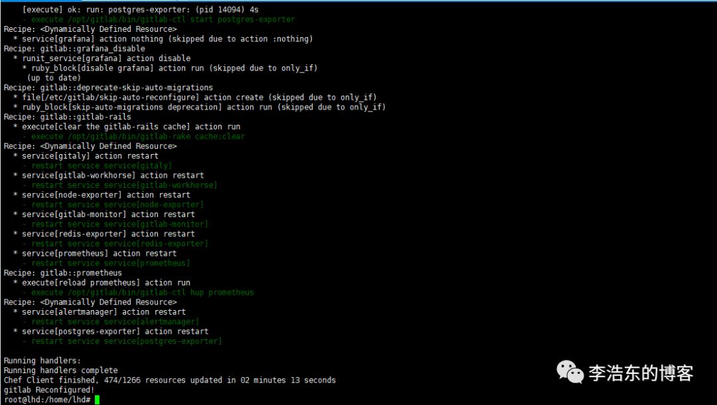The height and width of the screenshot is (405, 717).
Task: Click the '(up to date)' text
Action: pos(54,78)
